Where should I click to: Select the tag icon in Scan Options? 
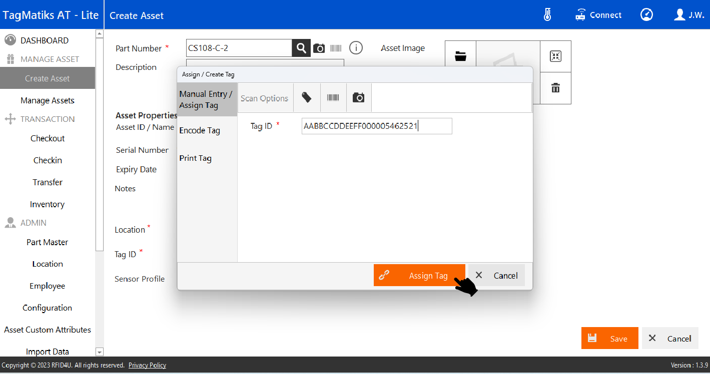(x=307, y=98)
